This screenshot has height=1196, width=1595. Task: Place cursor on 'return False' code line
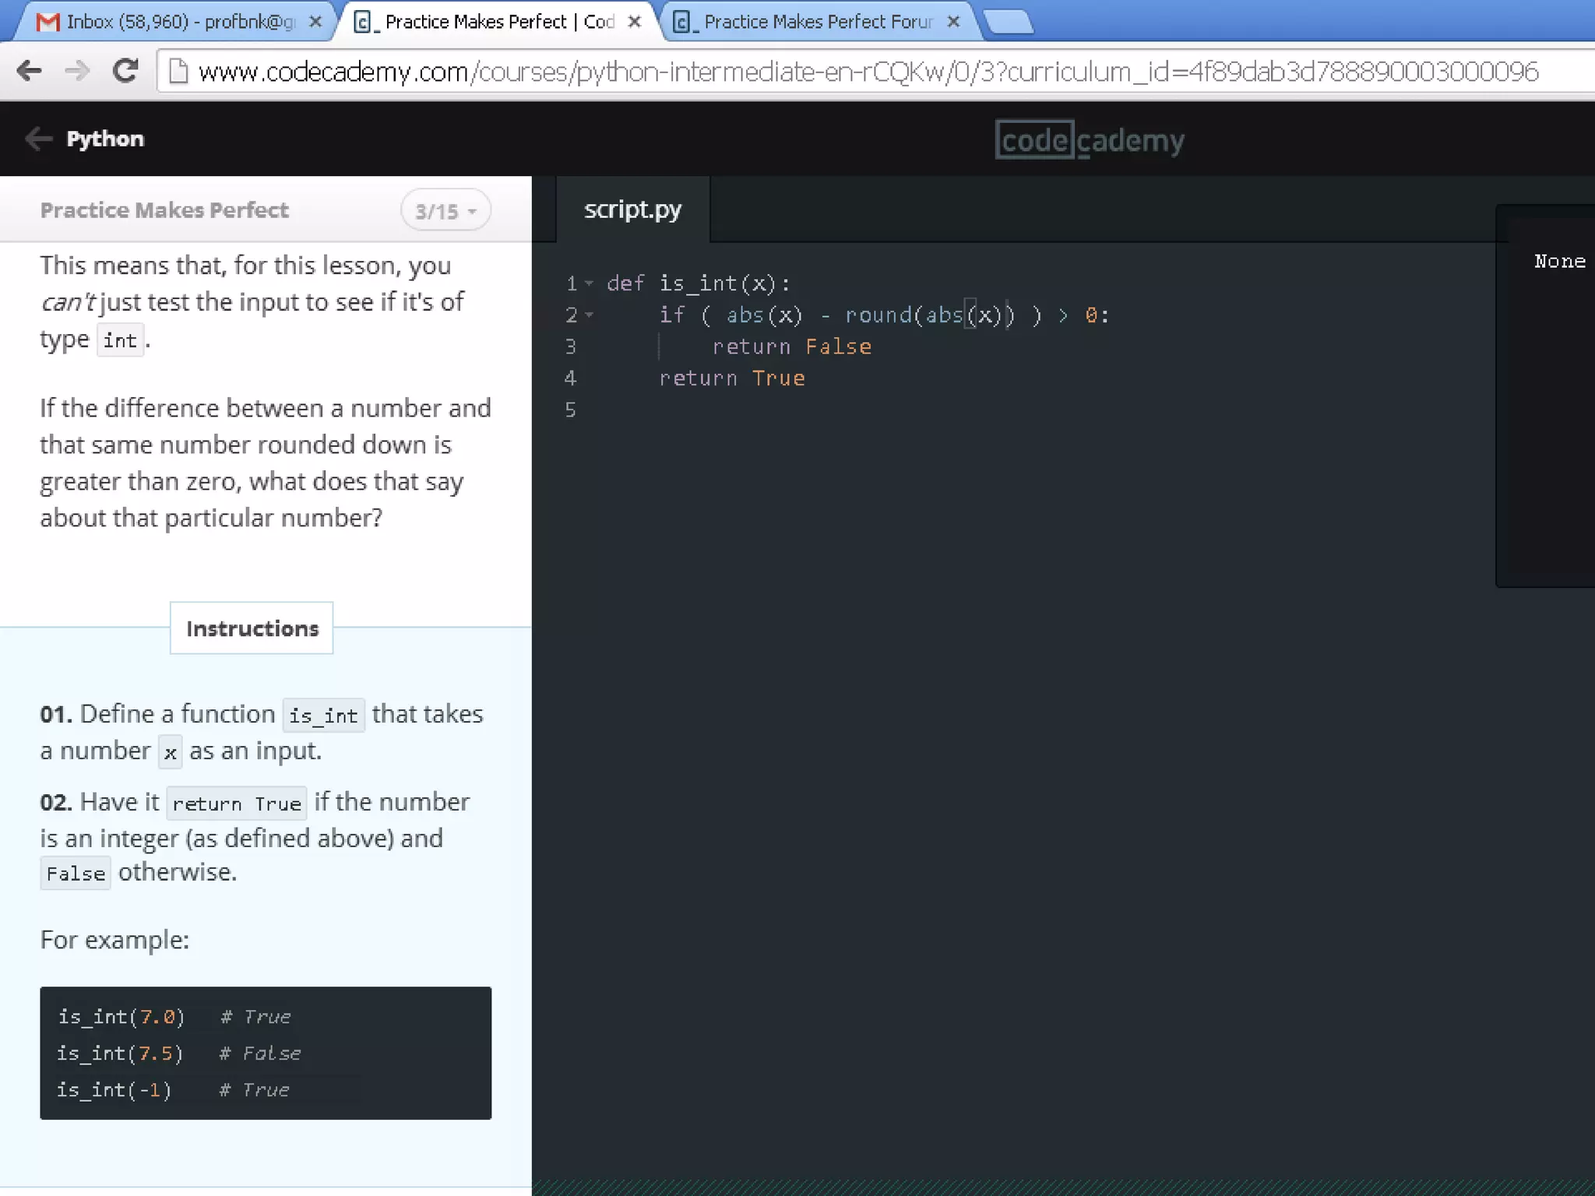pyautogui.click(x=791, y=346)
